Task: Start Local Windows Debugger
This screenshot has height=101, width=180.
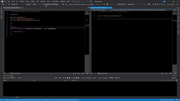Action: [x=51, y=4]
